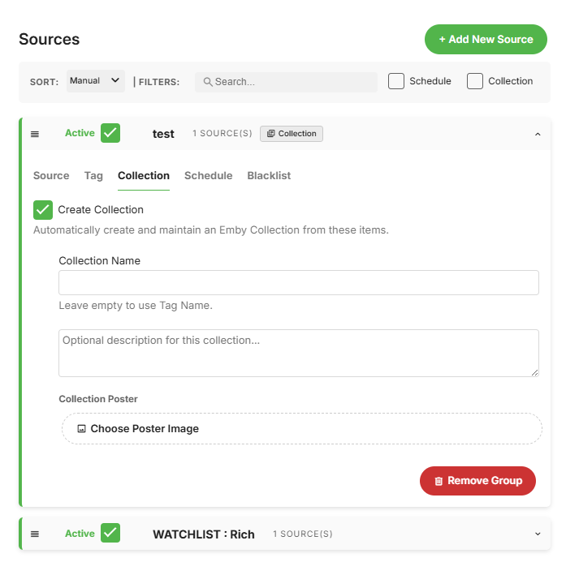
Task: Toggle the Collection filter checkbox
Action: [x=475, y=81]
